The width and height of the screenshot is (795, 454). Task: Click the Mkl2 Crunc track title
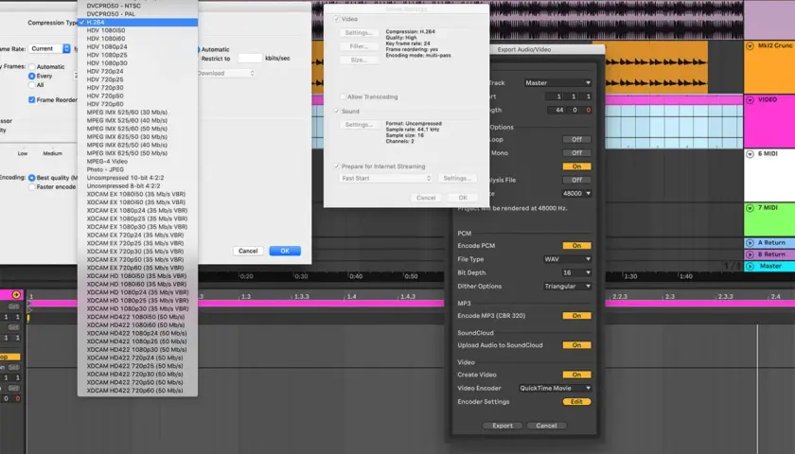click(x=775, y=45)
